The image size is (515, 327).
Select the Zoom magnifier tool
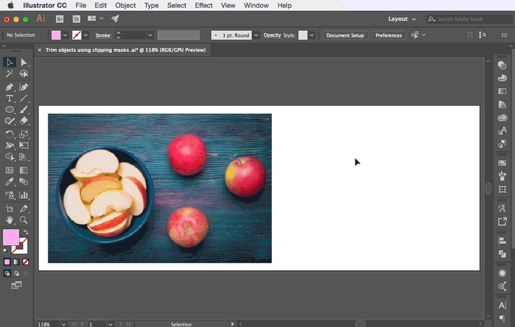click(x=24, y=220)
